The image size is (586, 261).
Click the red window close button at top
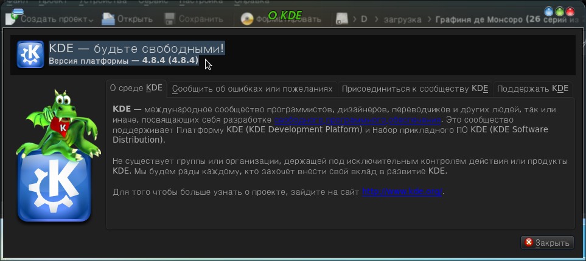[570, 12]
